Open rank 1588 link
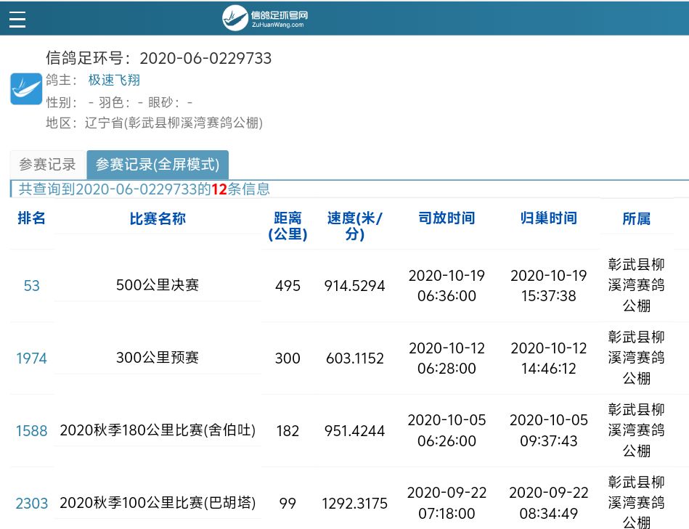Screen dimensions: 689x529 click(31, 431)
